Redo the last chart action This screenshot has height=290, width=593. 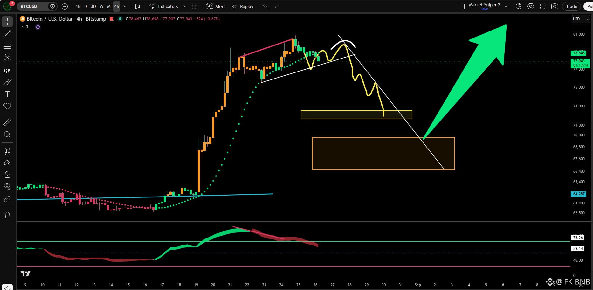click(277, 6)
